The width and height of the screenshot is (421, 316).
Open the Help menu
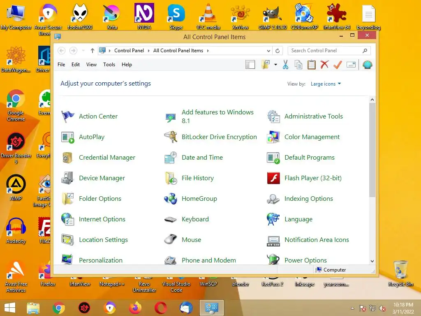127,65
